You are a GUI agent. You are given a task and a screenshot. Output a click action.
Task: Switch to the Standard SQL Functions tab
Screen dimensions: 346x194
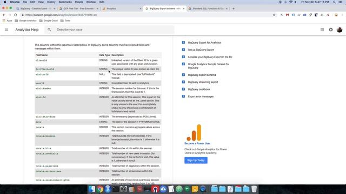[208, 9]
